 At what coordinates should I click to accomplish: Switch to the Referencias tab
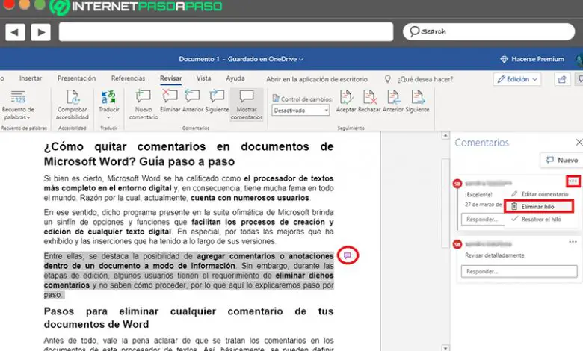(x=128, y=78)
